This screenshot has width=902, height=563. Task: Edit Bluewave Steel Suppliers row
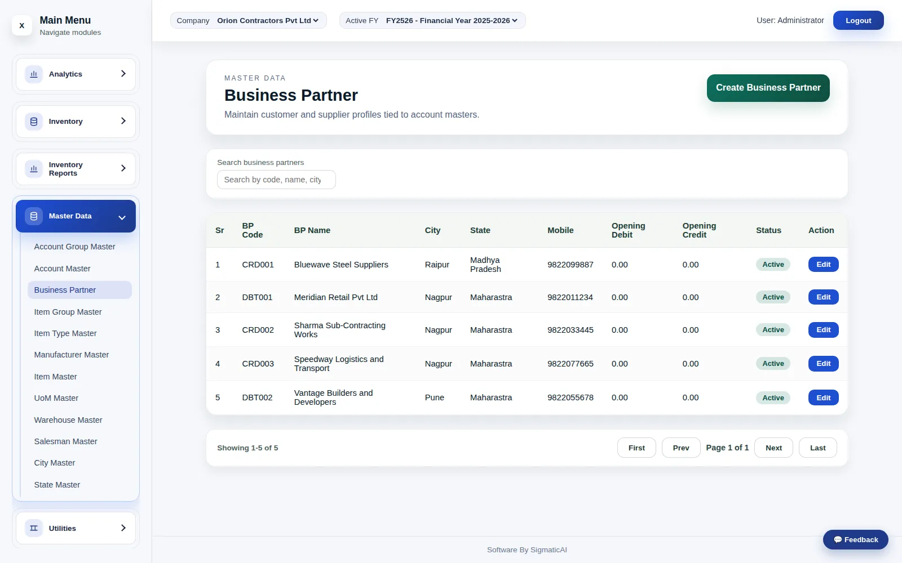tap(824, 265)
